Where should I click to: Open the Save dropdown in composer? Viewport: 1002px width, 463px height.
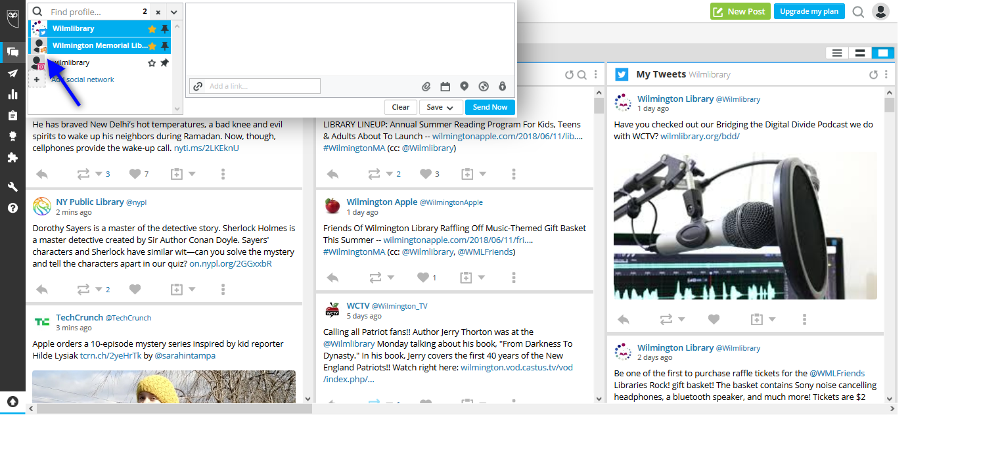click(x=440, y=107)
